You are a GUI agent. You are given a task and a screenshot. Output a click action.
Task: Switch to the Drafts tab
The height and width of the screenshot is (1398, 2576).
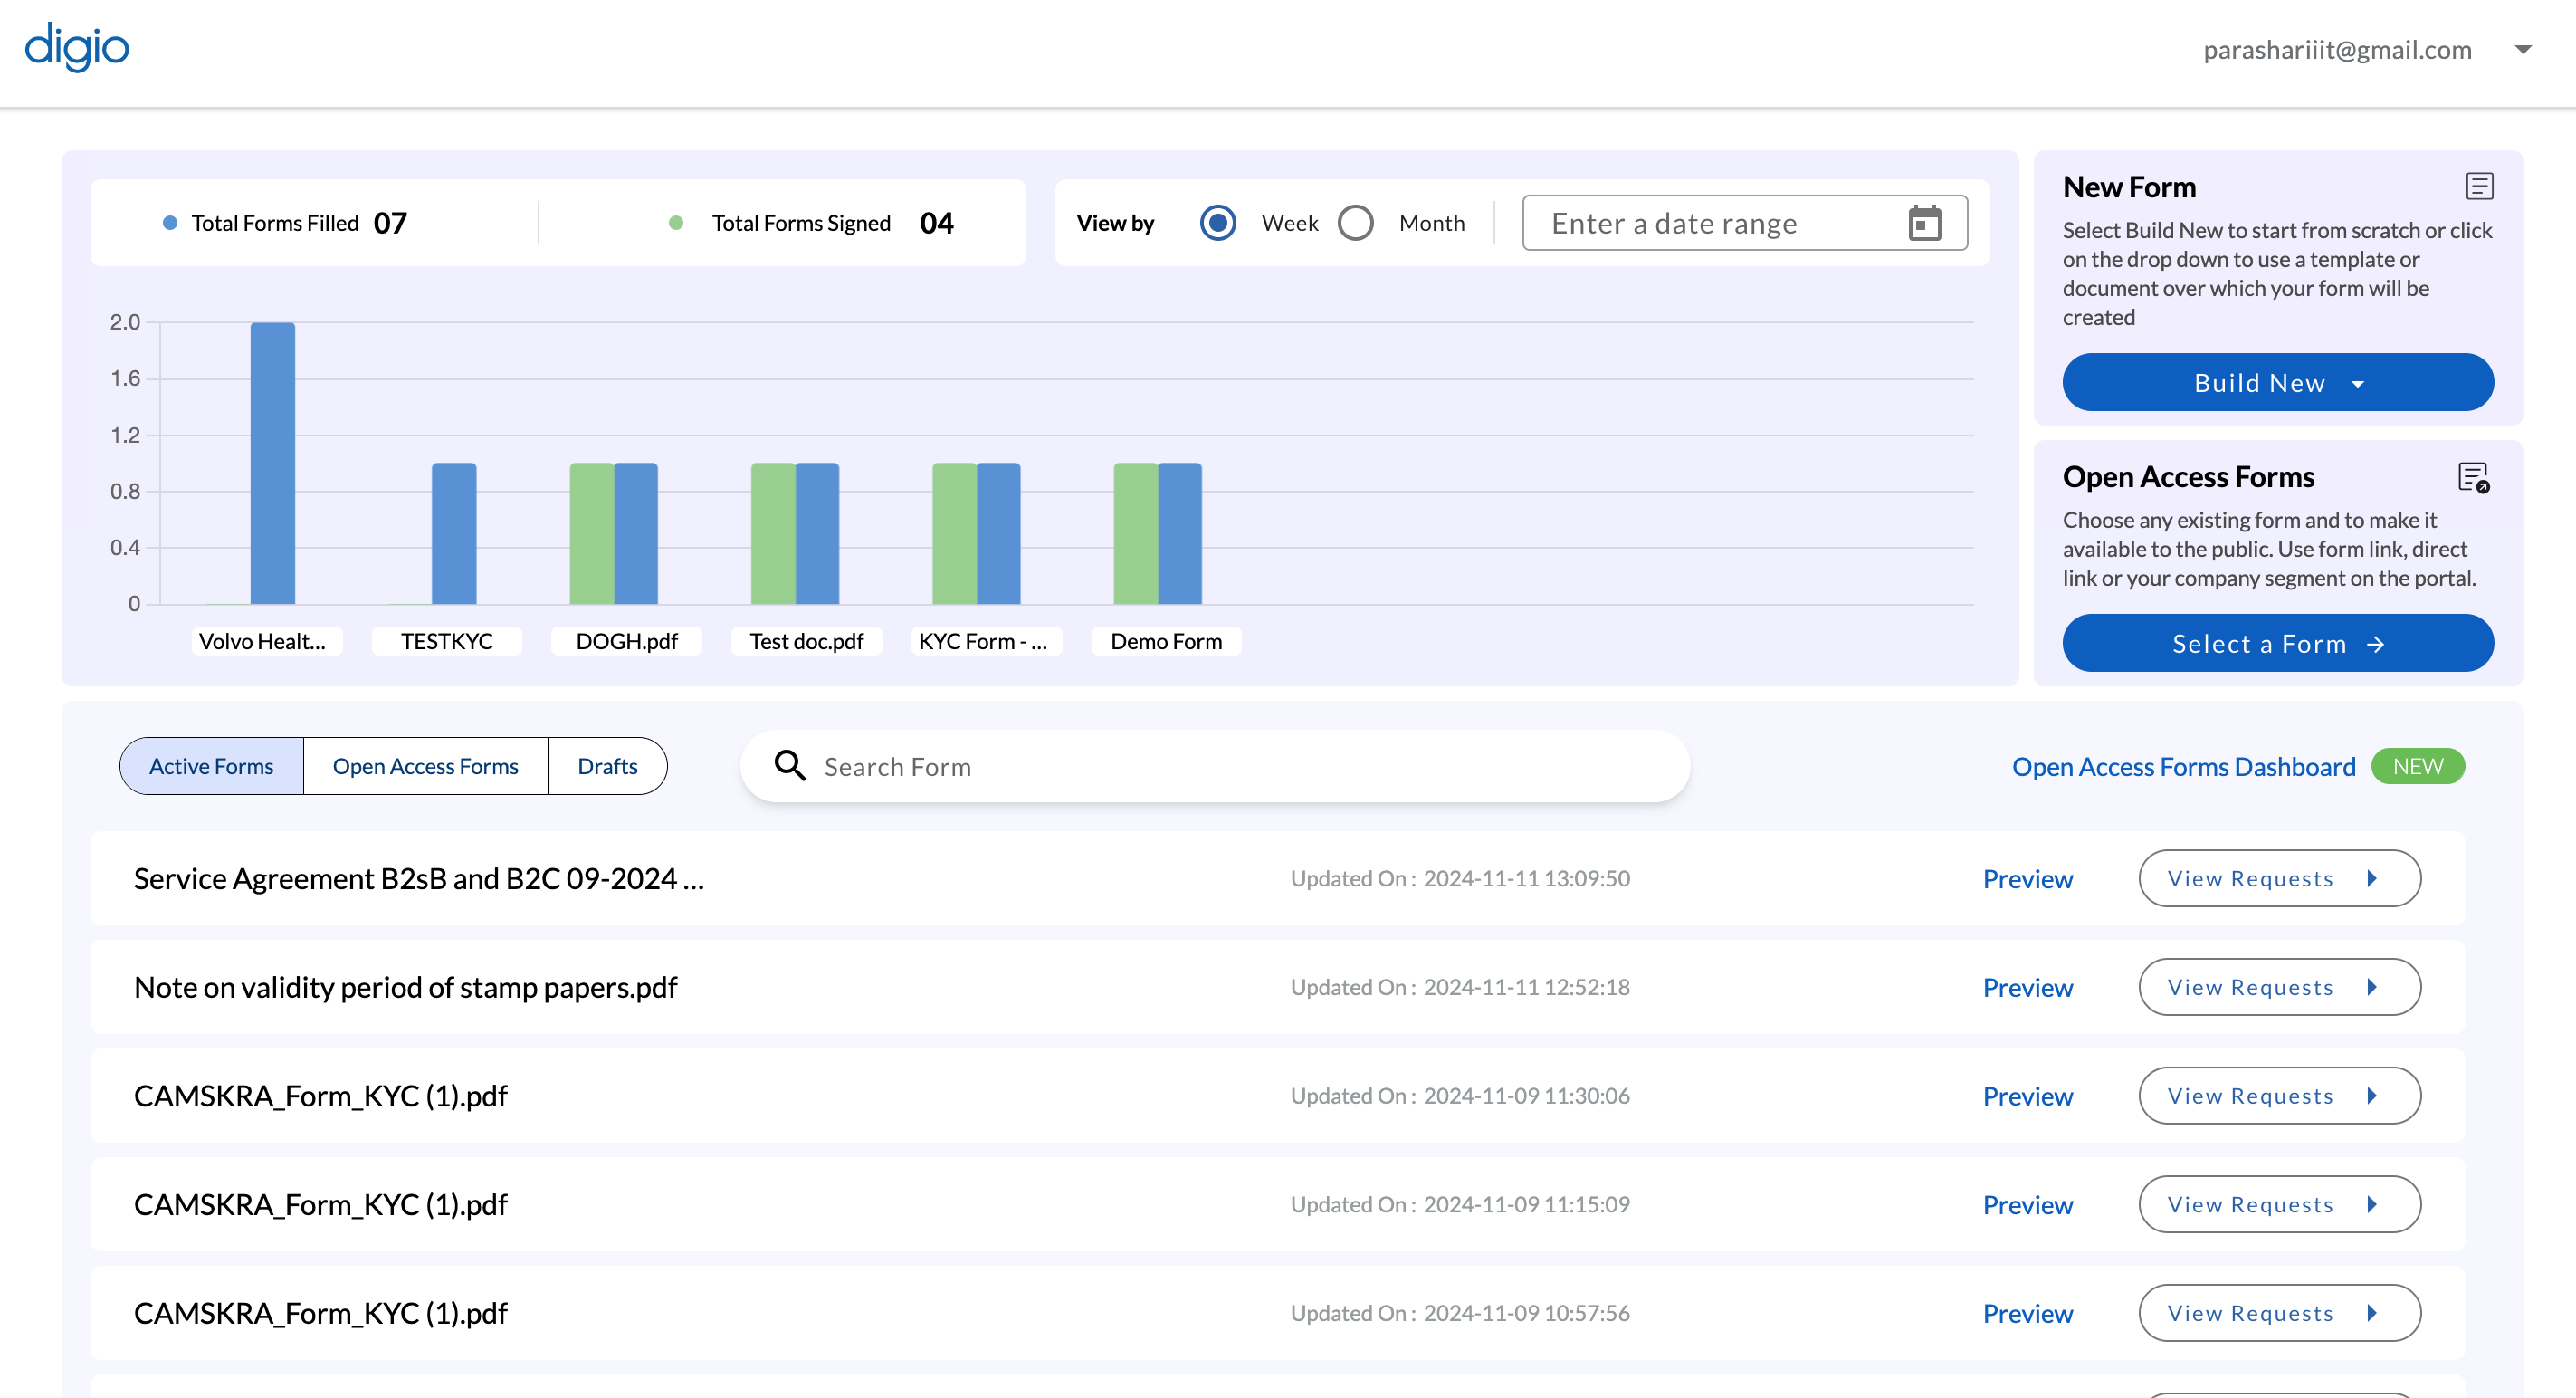pyautogui.click(x=607, y=766)
